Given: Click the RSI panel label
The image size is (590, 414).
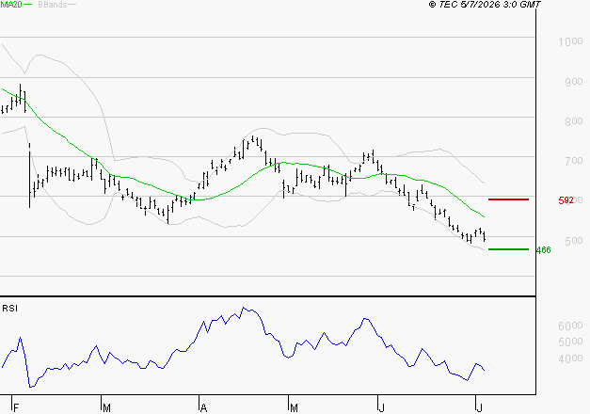Looking at the screenshot, I should pyautogui.click(x=9, y=309).
